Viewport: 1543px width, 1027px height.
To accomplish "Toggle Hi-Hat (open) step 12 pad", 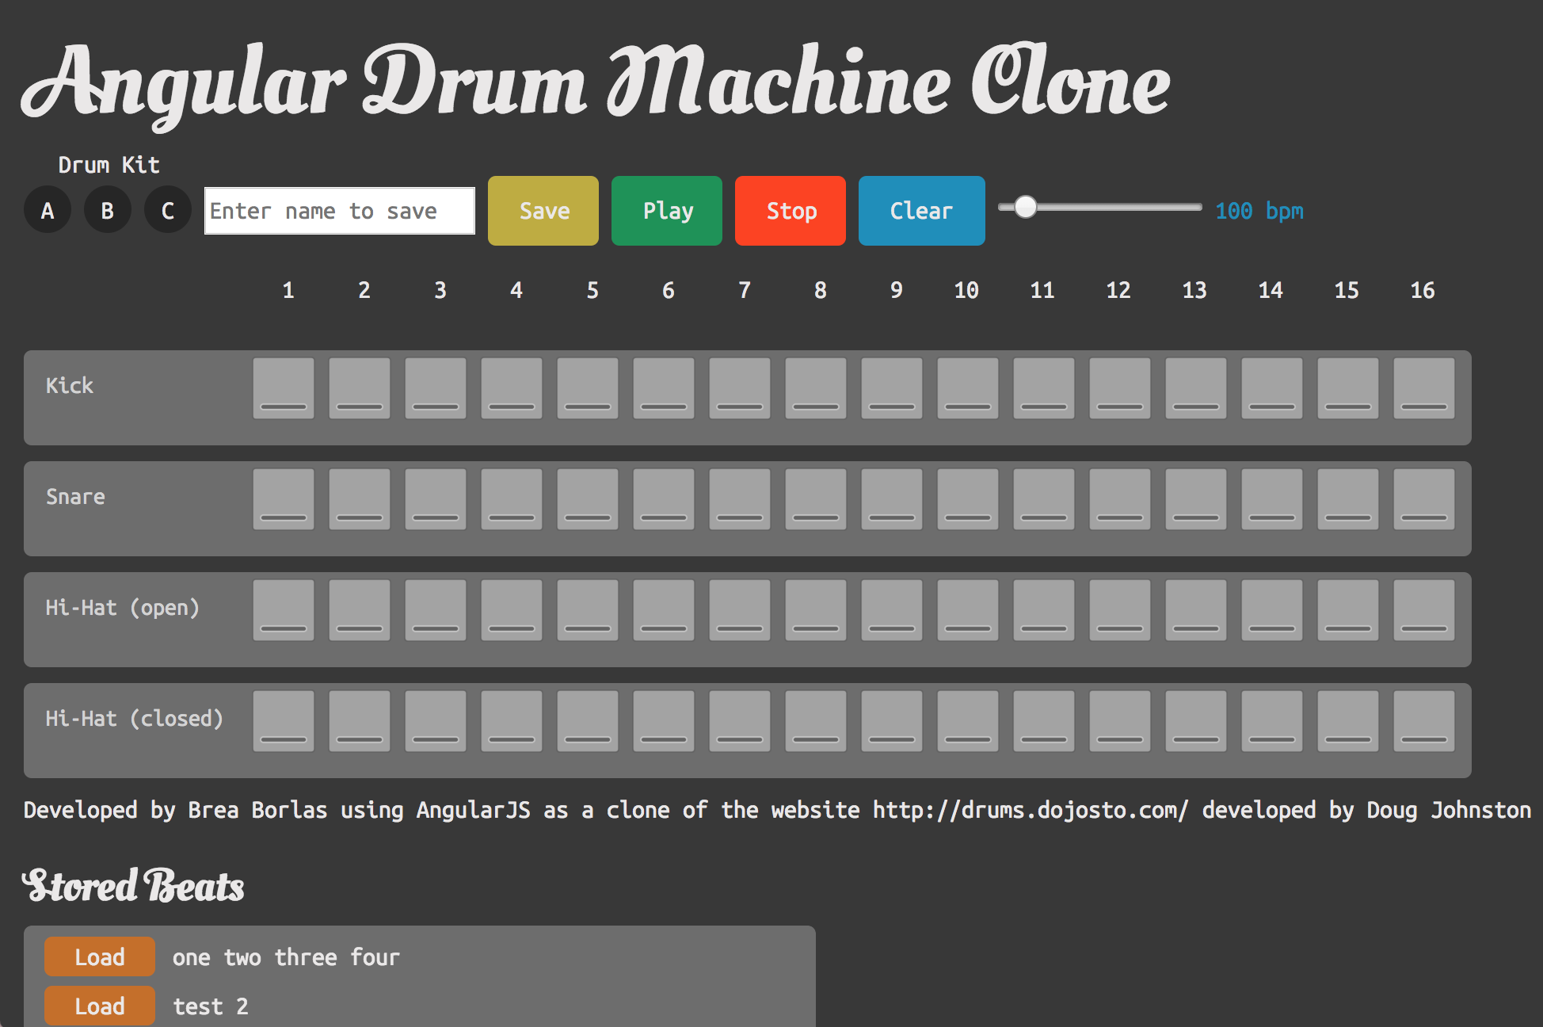I will pos(1120,610).
